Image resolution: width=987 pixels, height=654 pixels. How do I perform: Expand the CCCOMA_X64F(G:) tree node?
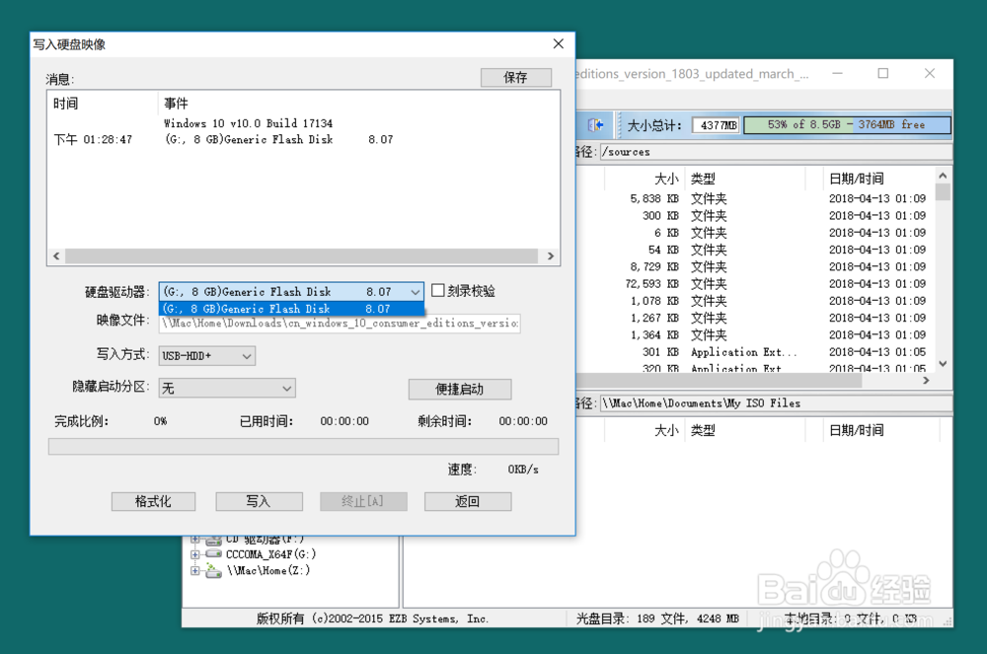click(x=195, y=554)
